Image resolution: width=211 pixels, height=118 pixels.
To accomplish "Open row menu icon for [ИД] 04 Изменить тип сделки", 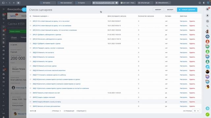I will [x=30, y=61].
